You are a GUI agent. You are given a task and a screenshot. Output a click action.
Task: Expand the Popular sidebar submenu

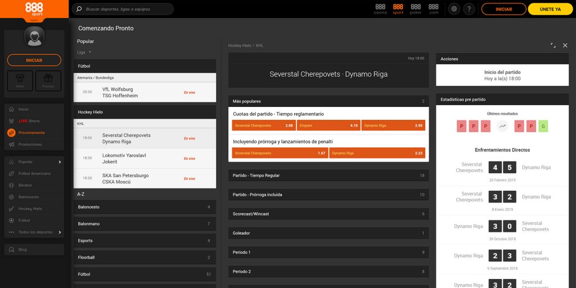[60, 162]
